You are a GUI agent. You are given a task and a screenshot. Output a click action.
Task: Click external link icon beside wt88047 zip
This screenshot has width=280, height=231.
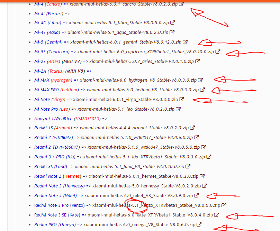[x=197, y=137]
